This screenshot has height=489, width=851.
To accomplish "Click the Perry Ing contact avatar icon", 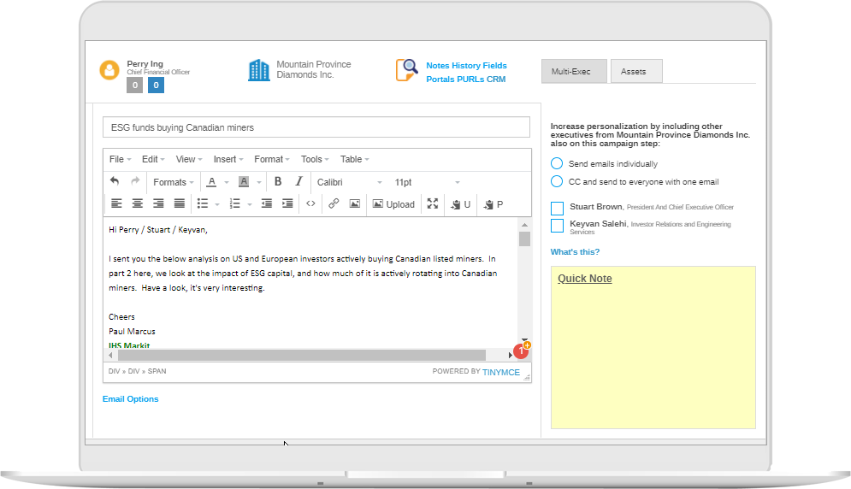I will click(x=109, y=70).
